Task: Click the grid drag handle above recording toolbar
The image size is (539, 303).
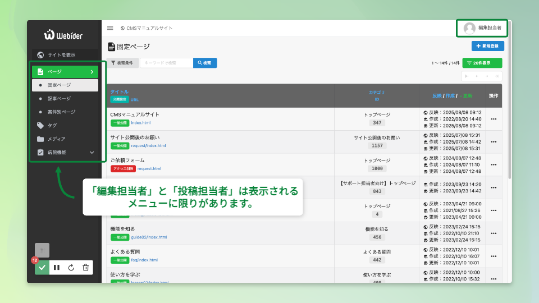Action: 42,250
